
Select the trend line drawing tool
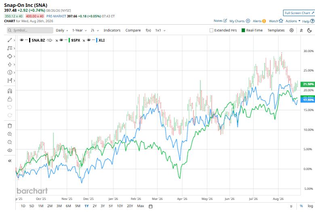[10, 40]
